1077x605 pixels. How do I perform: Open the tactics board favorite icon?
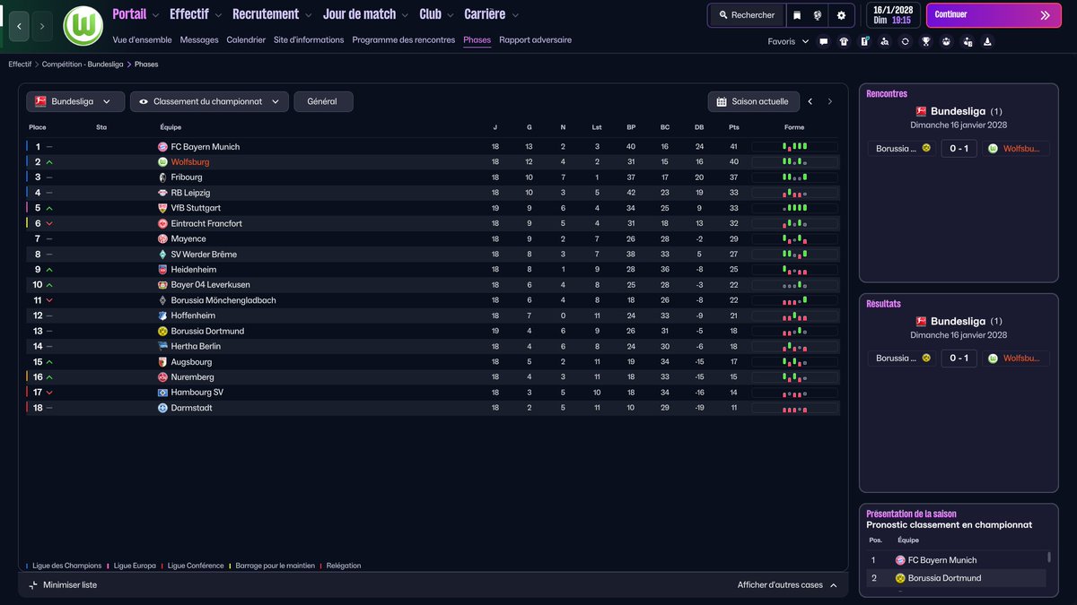click(x=864, y=41)
